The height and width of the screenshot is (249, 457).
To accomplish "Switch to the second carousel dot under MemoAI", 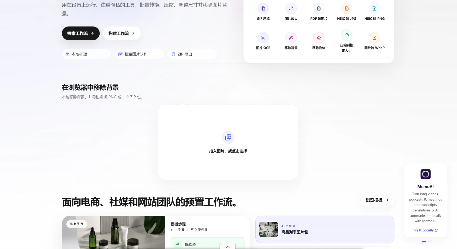I will (428, 241).
